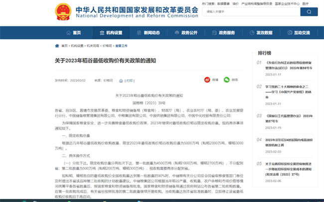This screenshot has height=202, width=324.
Task: Click the WeChat share icon
Action: click(x=226, y=79)
